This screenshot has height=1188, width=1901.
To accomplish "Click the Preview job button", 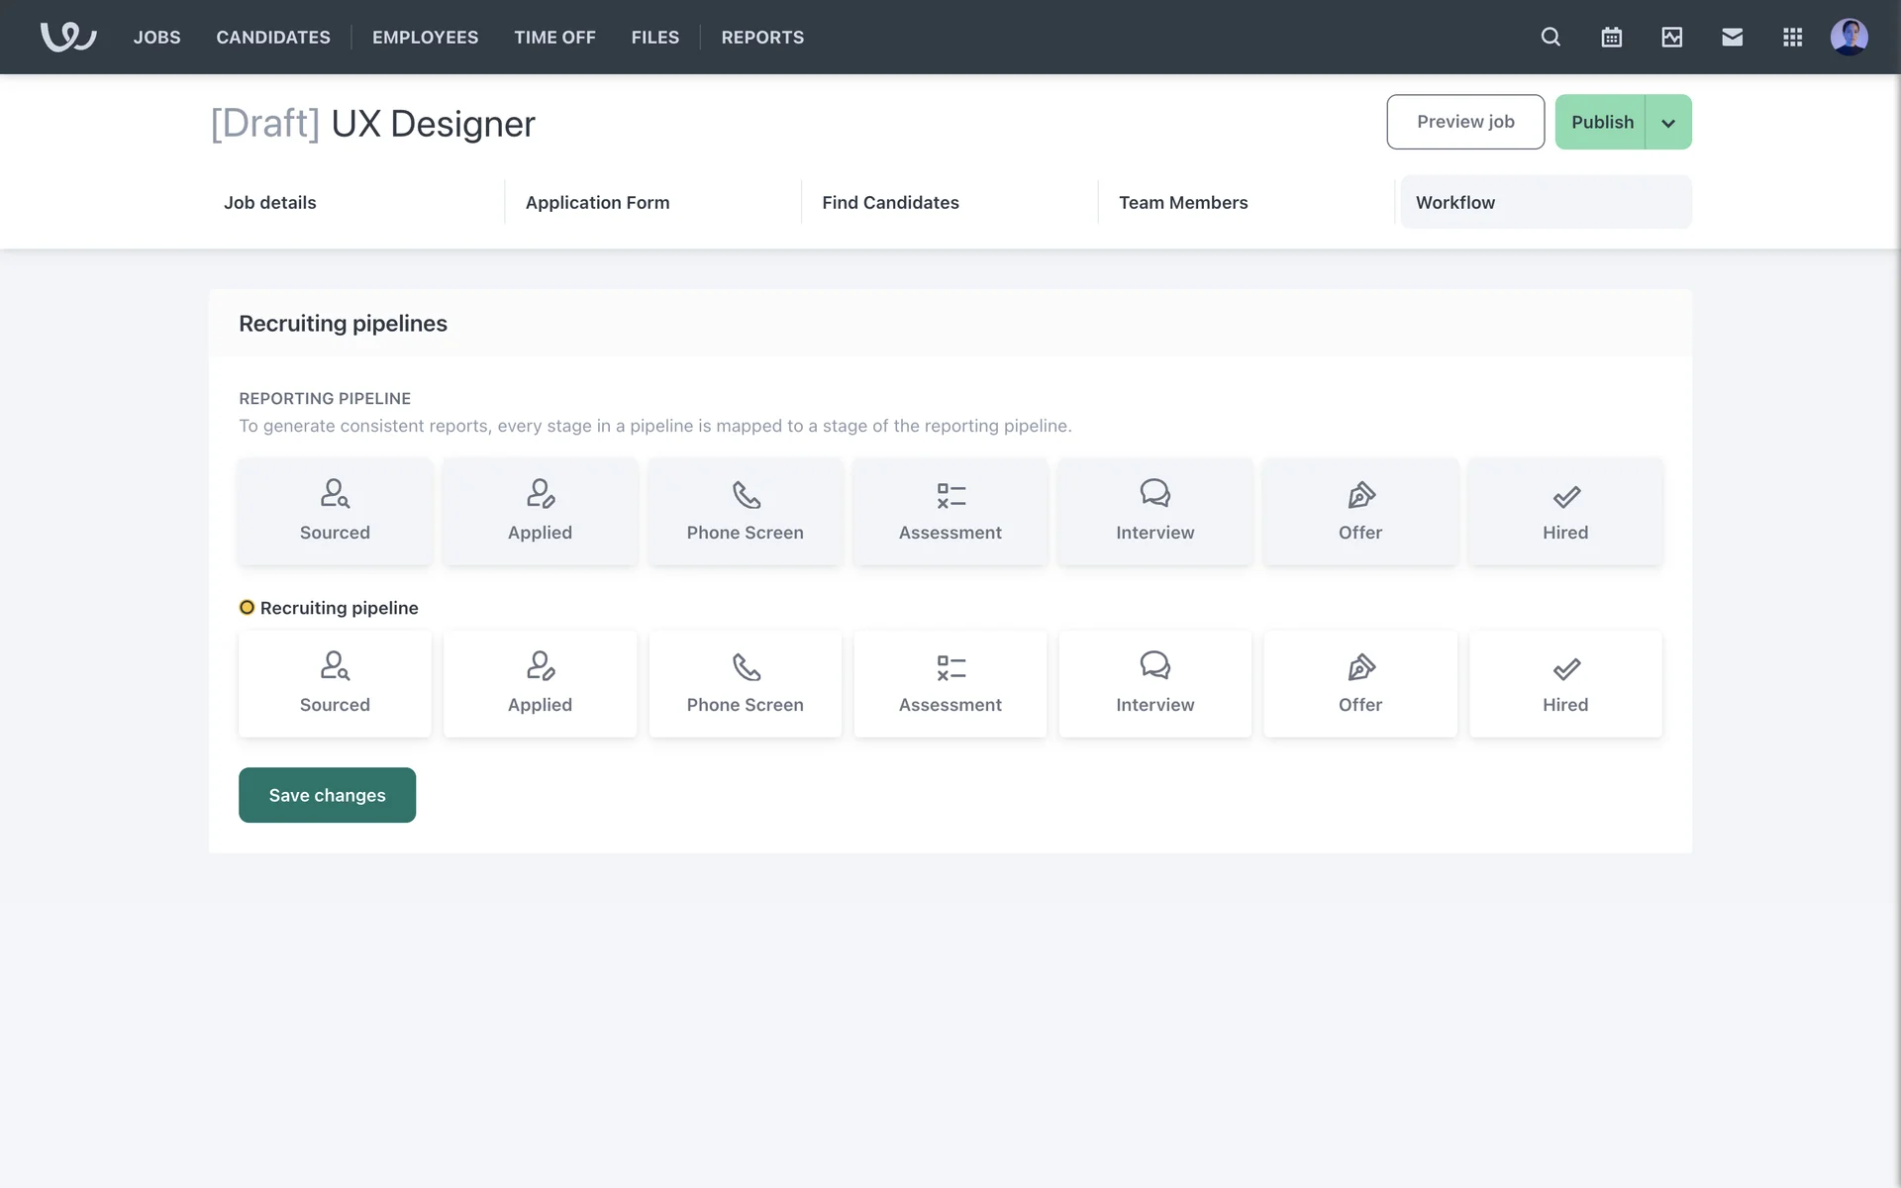I will tap(1464, 122).
